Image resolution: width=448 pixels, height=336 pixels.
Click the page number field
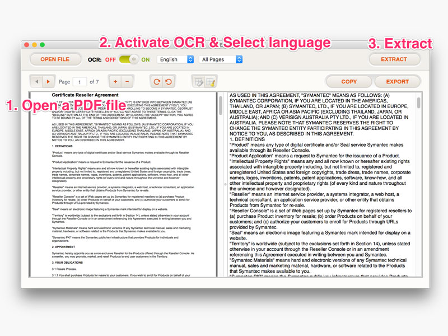click(80, 82)
